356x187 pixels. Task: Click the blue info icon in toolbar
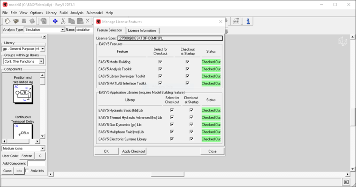click(248, 21)
